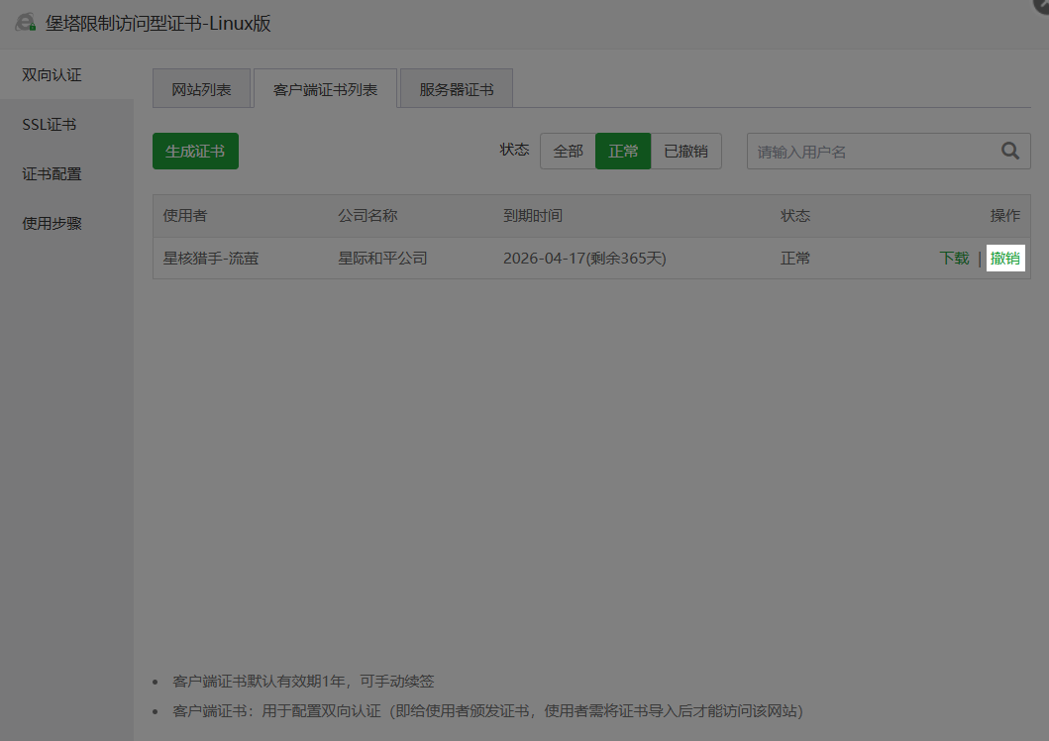Select the 全部 status filter
1049x741 pixels.
click(567, 150)
